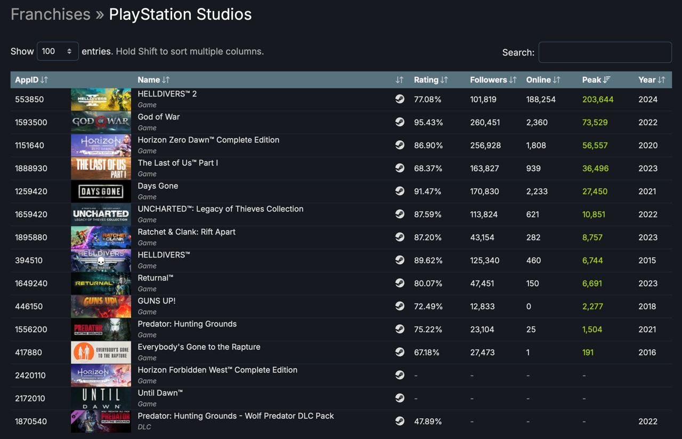Sort the table by AppID column

click(x=31, y=80)
